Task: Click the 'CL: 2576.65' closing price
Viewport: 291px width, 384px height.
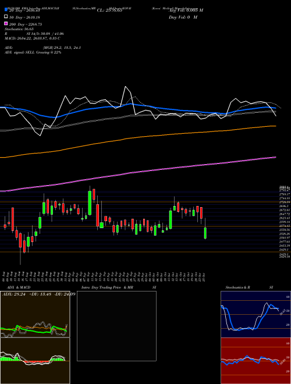Action: point(109,10)
